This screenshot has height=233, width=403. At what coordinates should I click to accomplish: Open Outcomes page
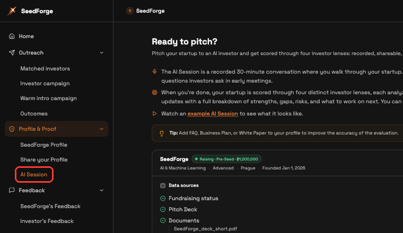(33, 113)
